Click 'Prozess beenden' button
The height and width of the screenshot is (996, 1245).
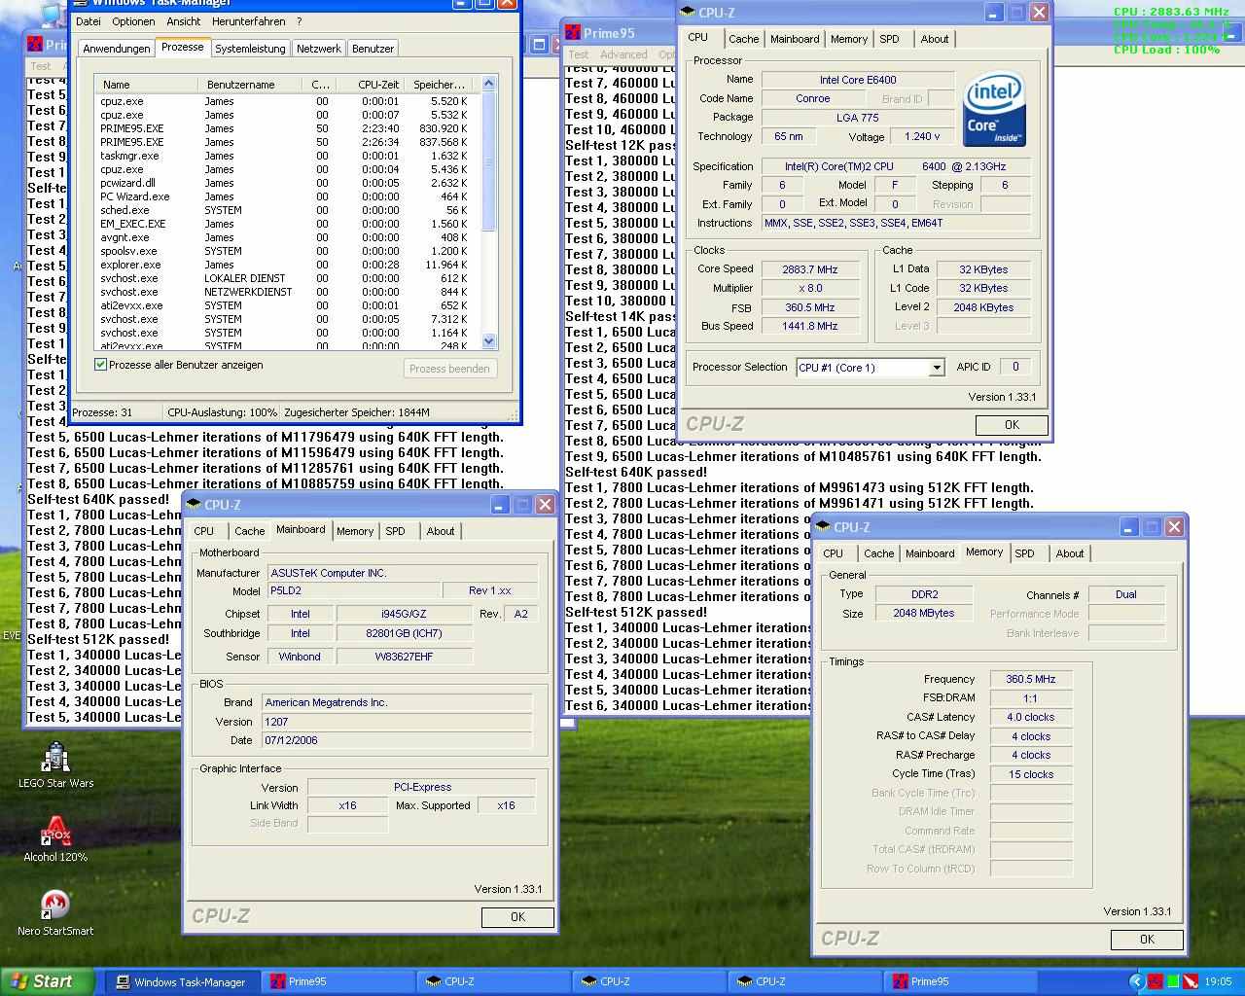tap(449, 369)
